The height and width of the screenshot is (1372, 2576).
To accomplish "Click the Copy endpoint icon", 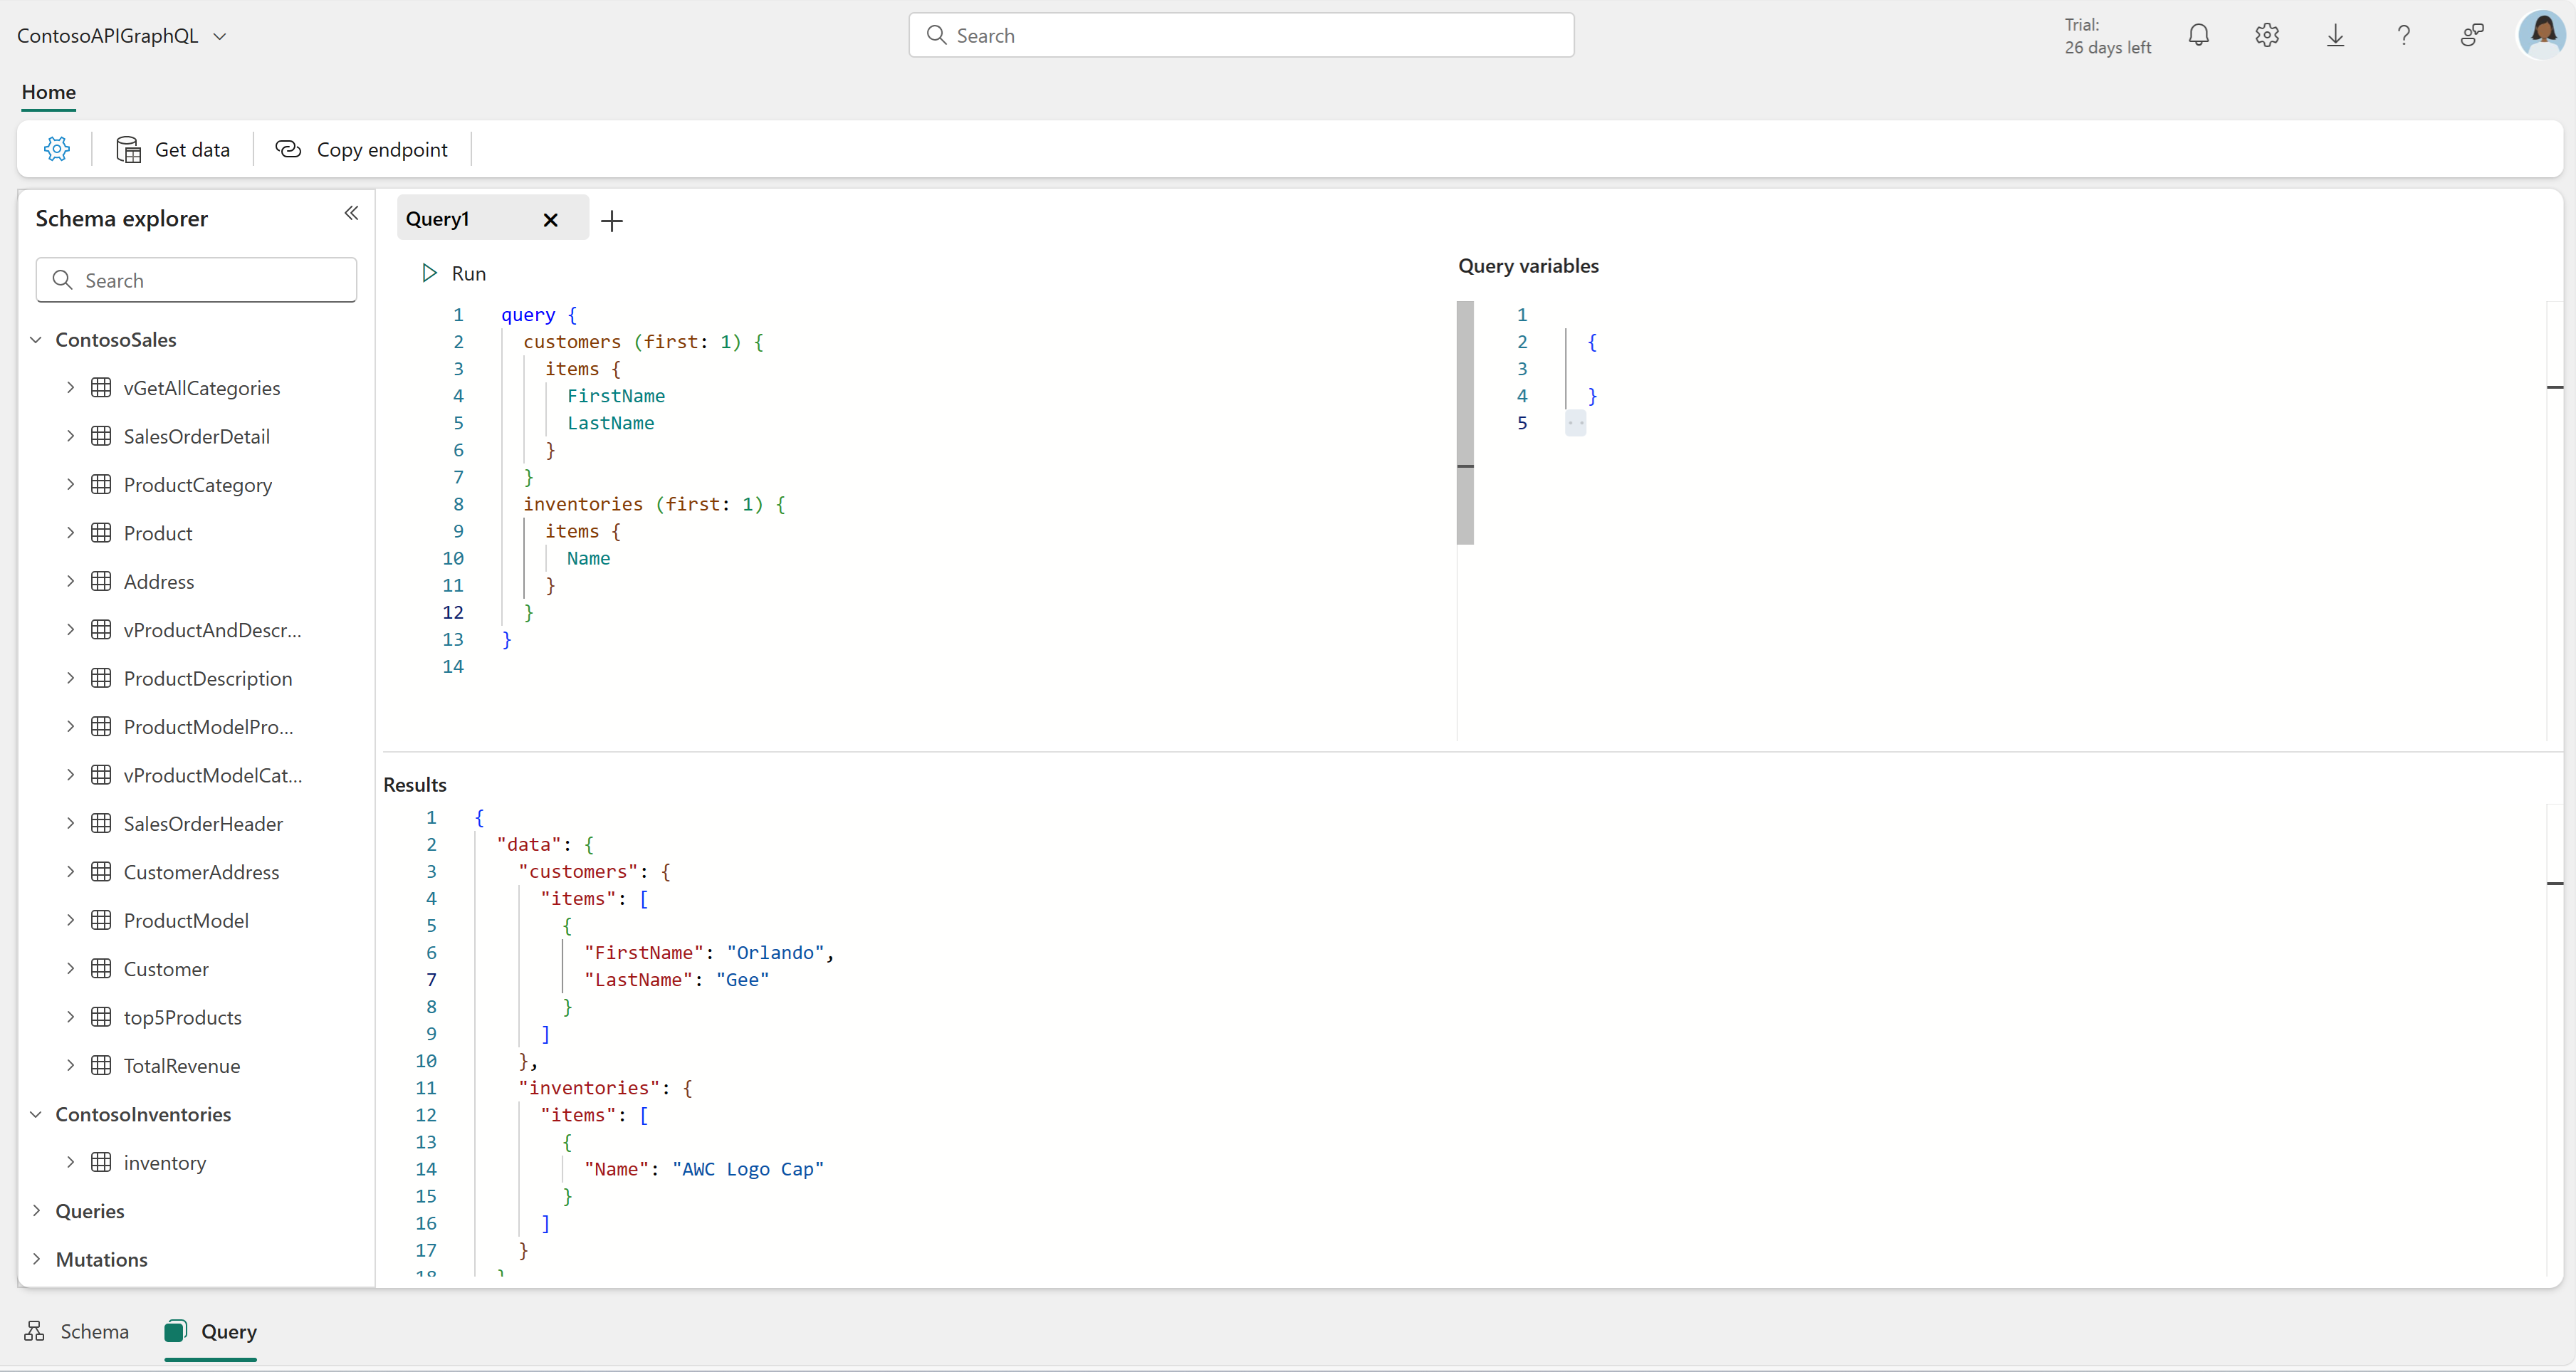I will pos(288,149).
